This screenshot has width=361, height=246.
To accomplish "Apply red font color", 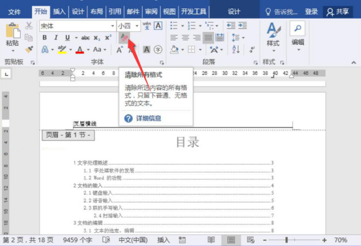I will (79, 49).
